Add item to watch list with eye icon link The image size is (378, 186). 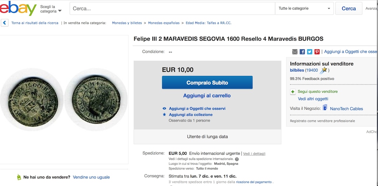click(197, 109)
